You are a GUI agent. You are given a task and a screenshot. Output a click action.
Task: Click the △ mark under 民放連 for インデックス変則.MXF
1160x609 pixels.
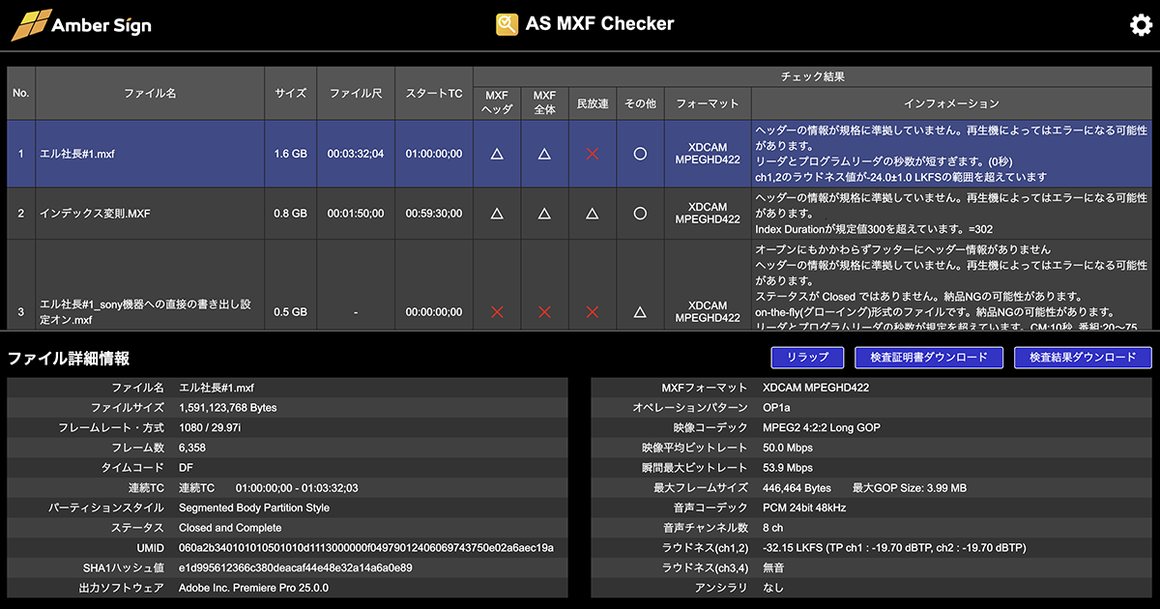593,213
